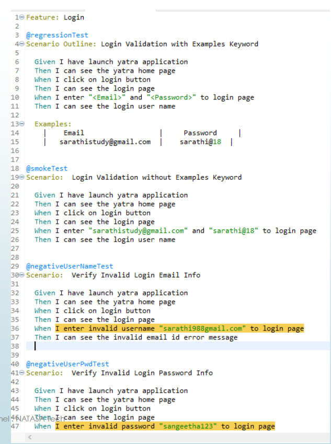331x444 pixels.
Task: Click the Email header in the Examples table
Action: [x=74, y=133]
